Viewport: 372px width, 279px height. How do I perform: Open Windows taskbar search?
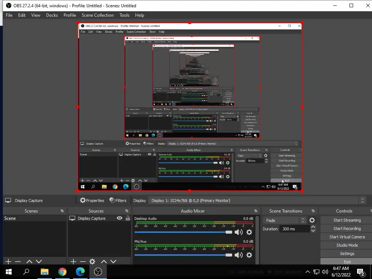(26, 272)
